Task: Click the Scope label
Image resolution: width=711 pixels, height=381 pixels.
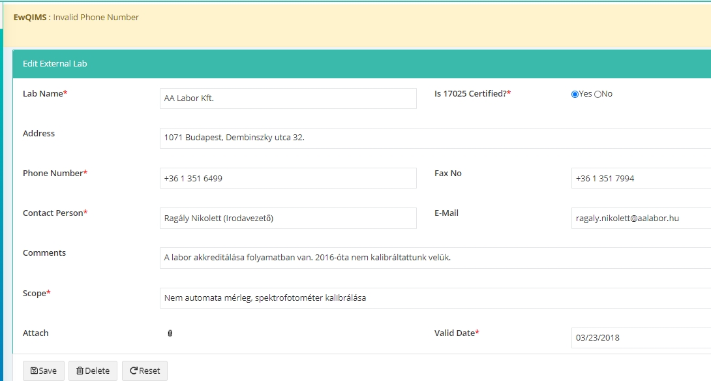Action: (37, 293)
